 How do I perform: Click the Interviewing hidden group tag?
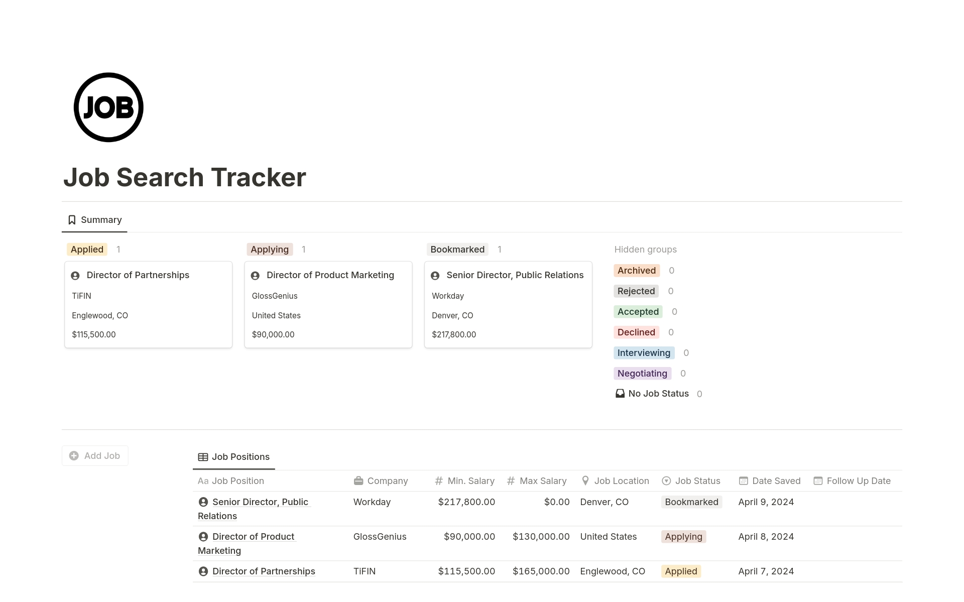(x=644, y=353)
